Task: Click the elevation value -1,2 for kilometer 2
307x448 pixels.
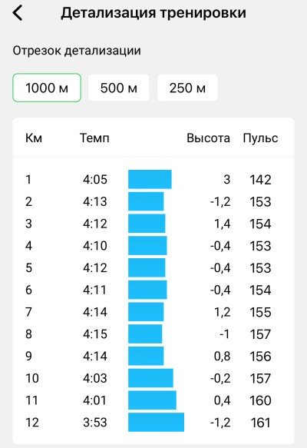Action: click(x=220, y=201)
